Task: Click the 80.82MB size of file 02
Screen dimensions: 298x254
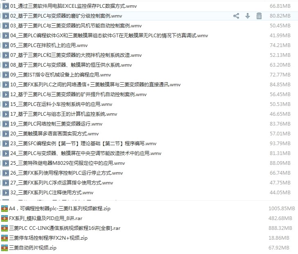Action: [280, 16]
